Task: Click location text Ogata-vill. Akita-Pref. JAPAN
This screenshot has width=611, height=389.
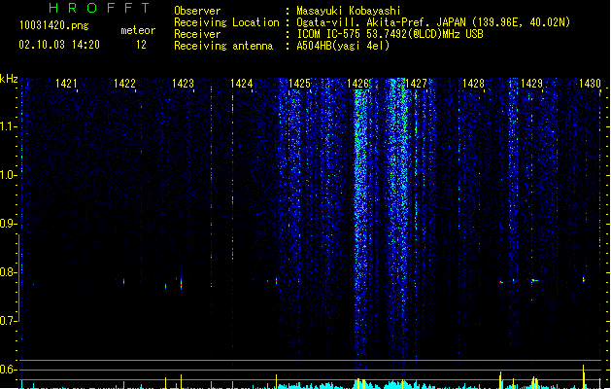Action: click(x=383, y=22)
